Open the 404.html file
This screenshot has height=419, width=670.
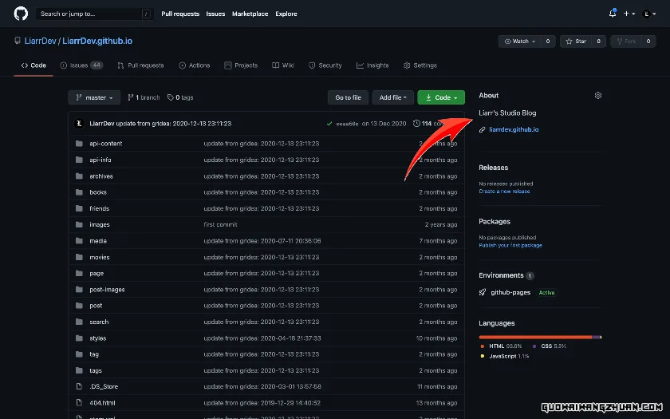(x=102, y=403)
